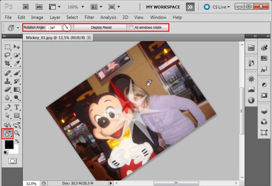Click the black foreground color swatch

[x=9, y=144]
